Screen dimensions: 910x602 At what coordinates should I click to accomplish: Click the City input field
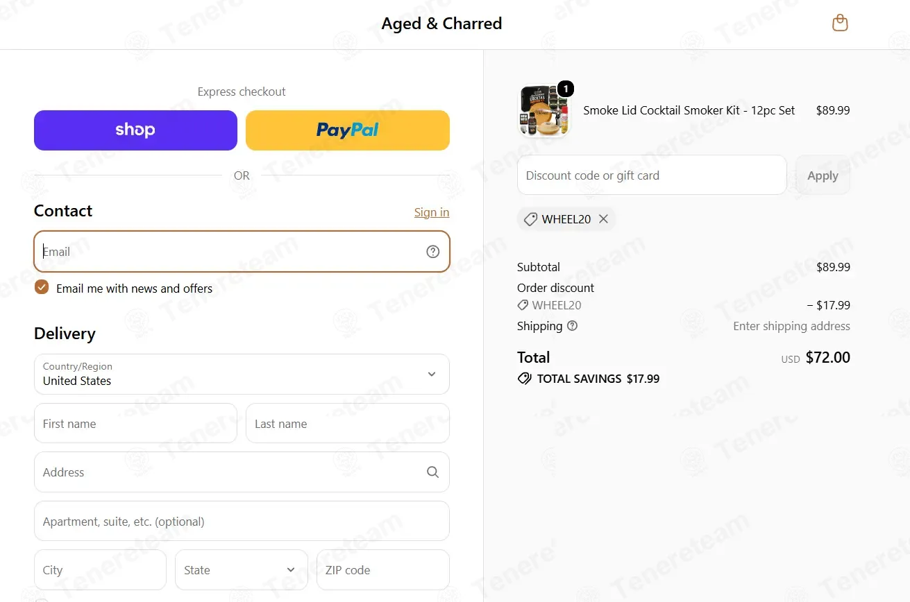coord(100,570)
